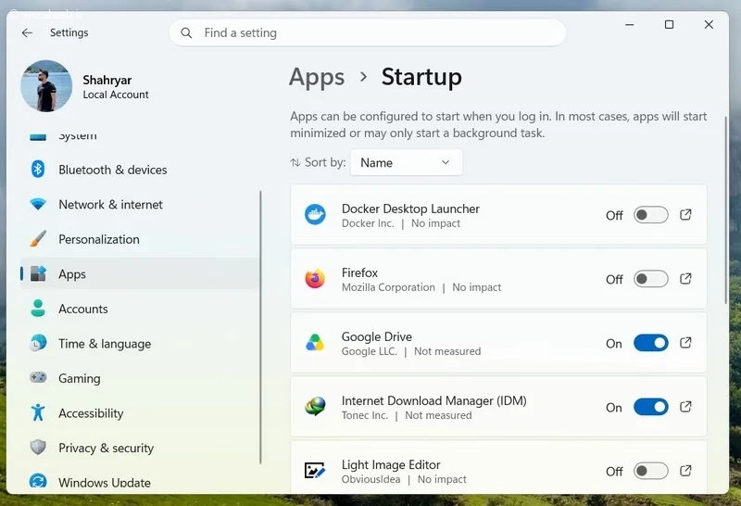Click the Apps icon in sidebar
The width and height of the screenshot is (741, 506).
38,273
